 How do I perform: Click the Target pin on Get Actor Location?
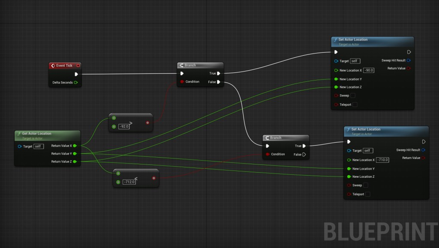click(x=20, y=146)
